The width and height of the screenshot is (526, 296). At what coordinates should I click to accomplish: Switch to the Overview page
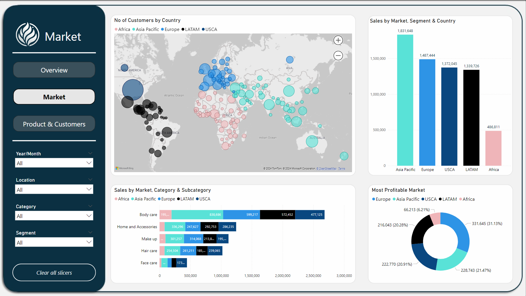click(x=54, y=70)
